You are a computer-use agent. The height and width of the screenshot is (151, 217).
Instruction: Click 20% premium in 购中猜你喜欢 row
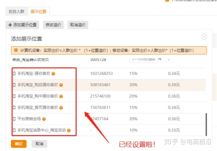pyautogui.click(x=133, y=96)
